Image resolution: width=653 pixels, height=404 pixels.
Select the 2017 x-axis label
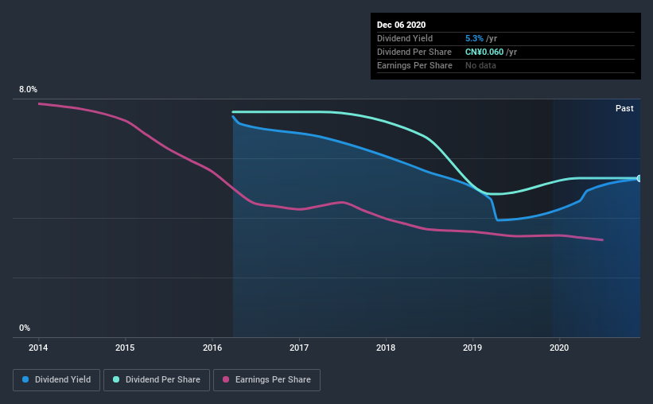pos(299,348)
